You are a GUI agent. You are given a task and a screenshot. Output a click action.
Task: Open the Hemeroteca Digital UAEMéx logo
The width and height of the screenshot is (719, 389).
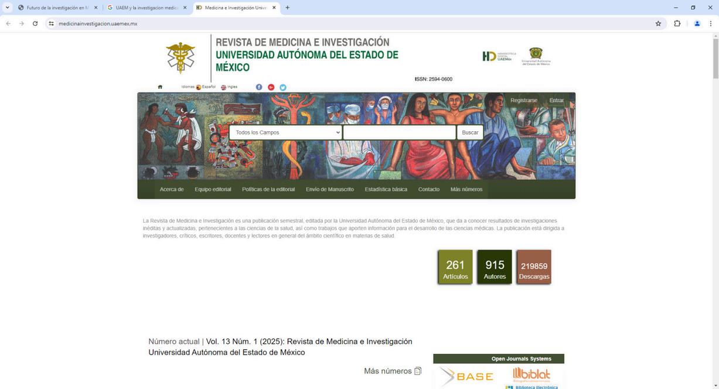point(498,56)
